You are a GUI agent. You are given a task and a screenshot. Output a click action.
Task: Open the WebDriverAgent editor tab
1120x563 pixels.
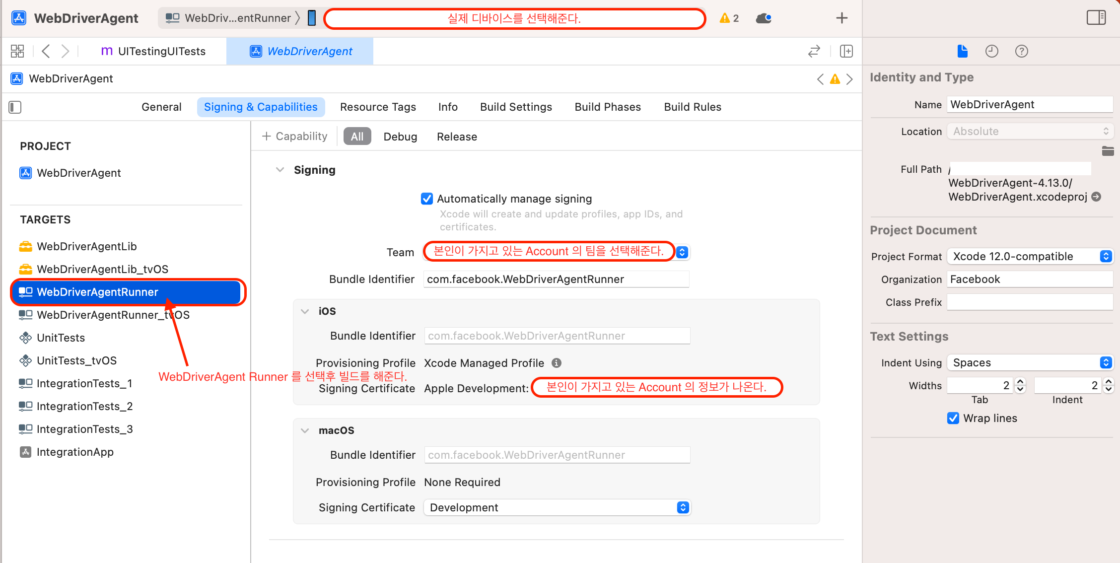(300, 51)
